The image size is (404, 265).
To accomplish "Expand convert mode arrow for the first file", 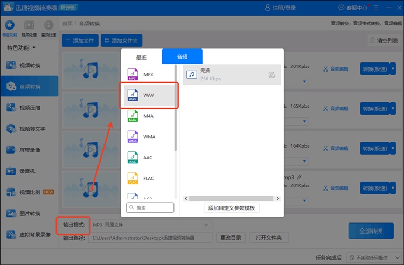I will [393, 69].
